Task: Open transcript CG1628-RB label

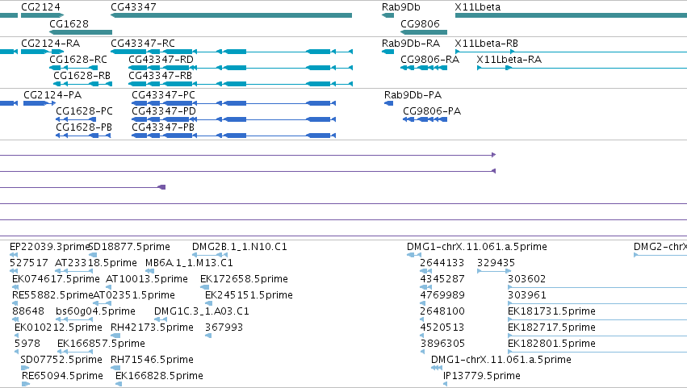Action: [x=82, y=75]
